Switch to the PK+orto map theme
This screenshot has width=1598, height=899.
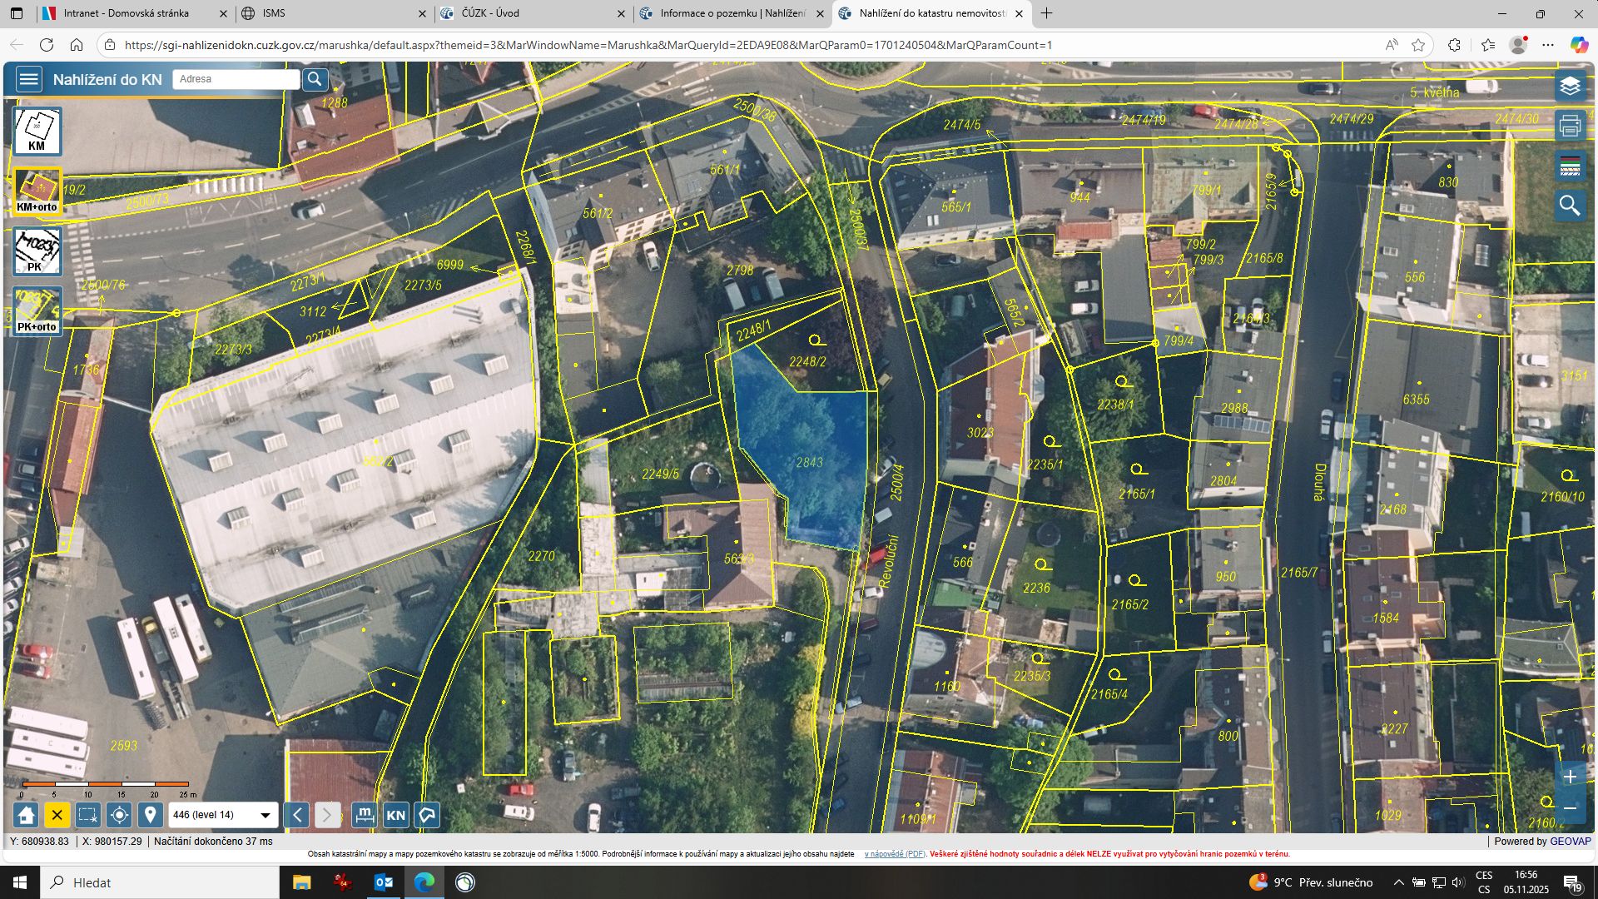coord(37,311)
